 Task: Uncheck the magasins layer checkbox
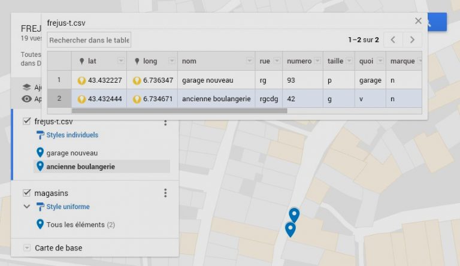click(27, 192)
